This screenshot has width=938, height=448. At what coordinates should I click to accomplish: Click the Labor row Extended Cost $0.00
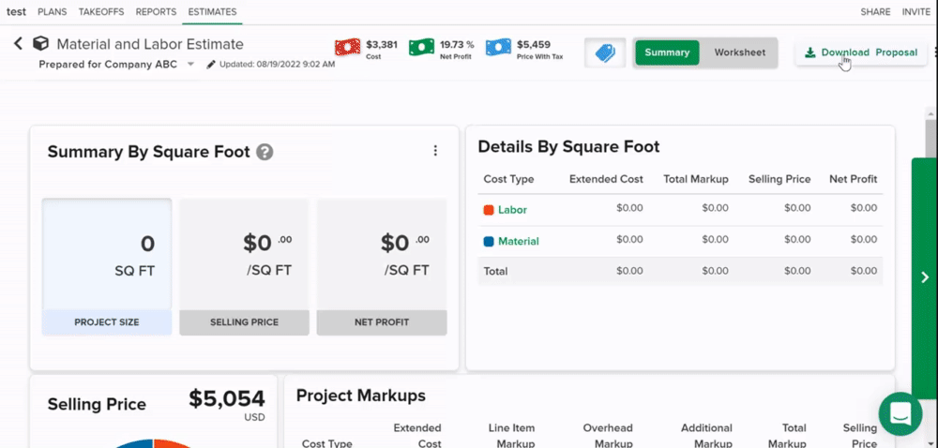629,208
